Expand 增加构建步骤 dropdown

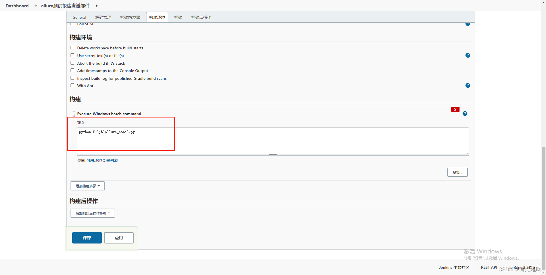pyautogui.click(x=88, y=186)
